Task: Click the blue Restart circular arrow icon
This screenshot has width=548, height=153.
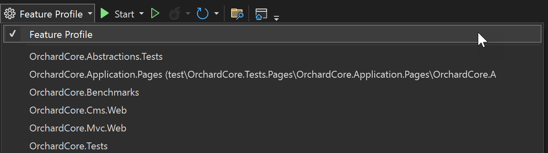Action: 203,14
